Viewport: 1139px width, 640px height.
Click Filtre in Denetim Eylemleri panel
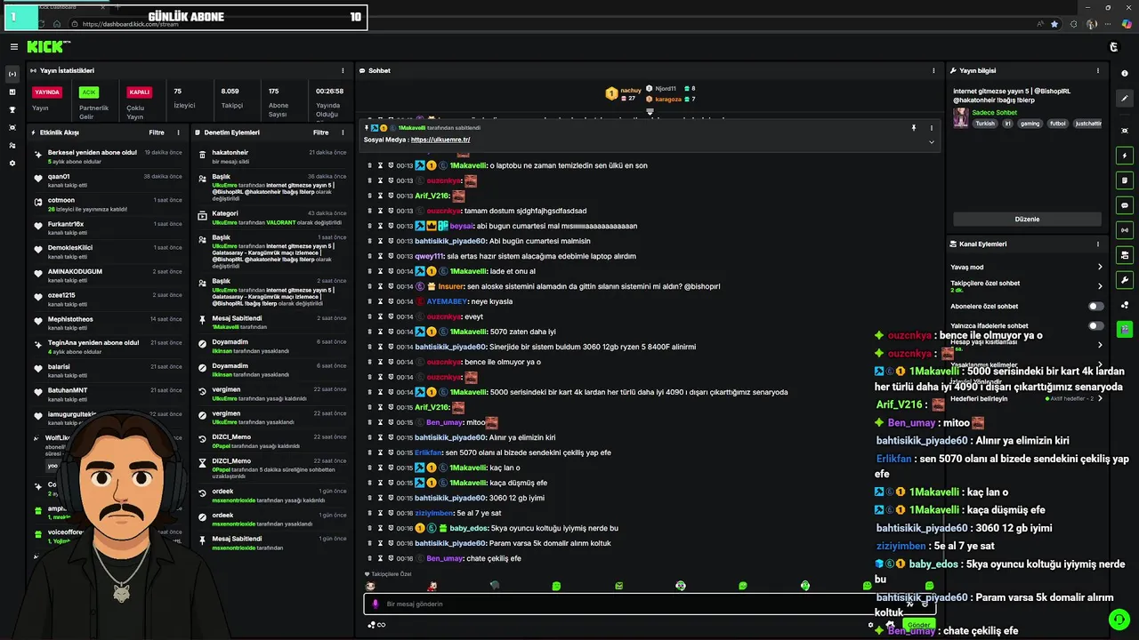coord(321,132)
